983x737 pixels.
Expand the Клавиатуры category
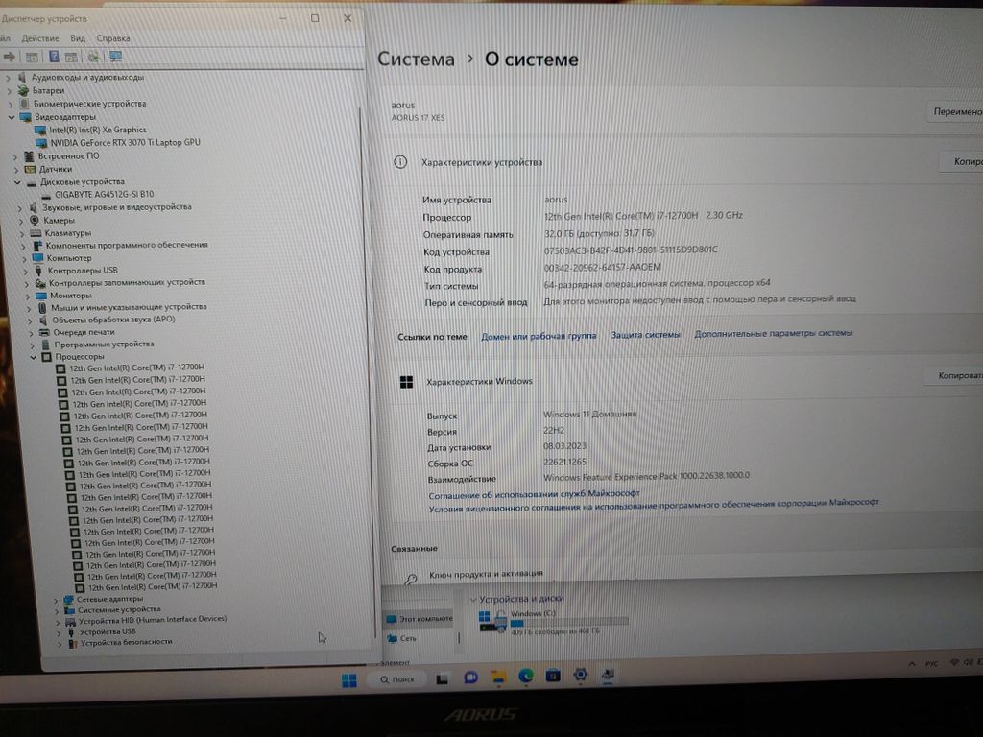click(x=21, y=233)
